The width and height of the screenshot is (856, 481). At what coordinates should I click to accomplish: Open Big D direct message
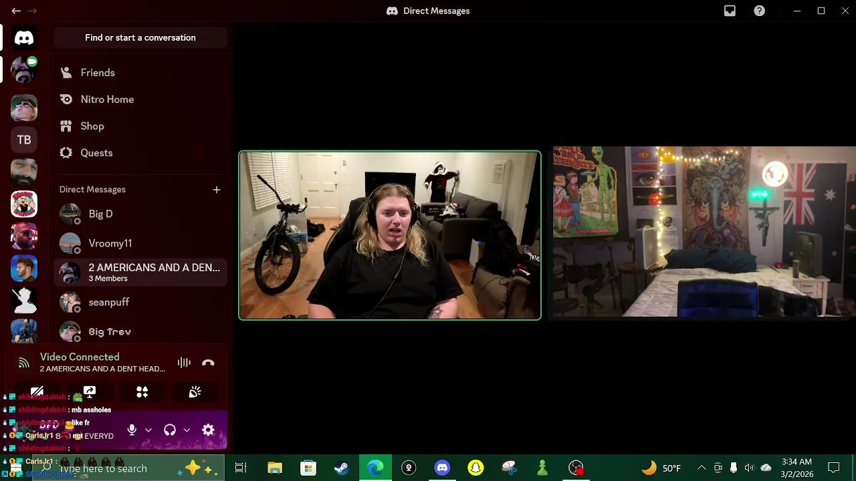coord(140,214)
